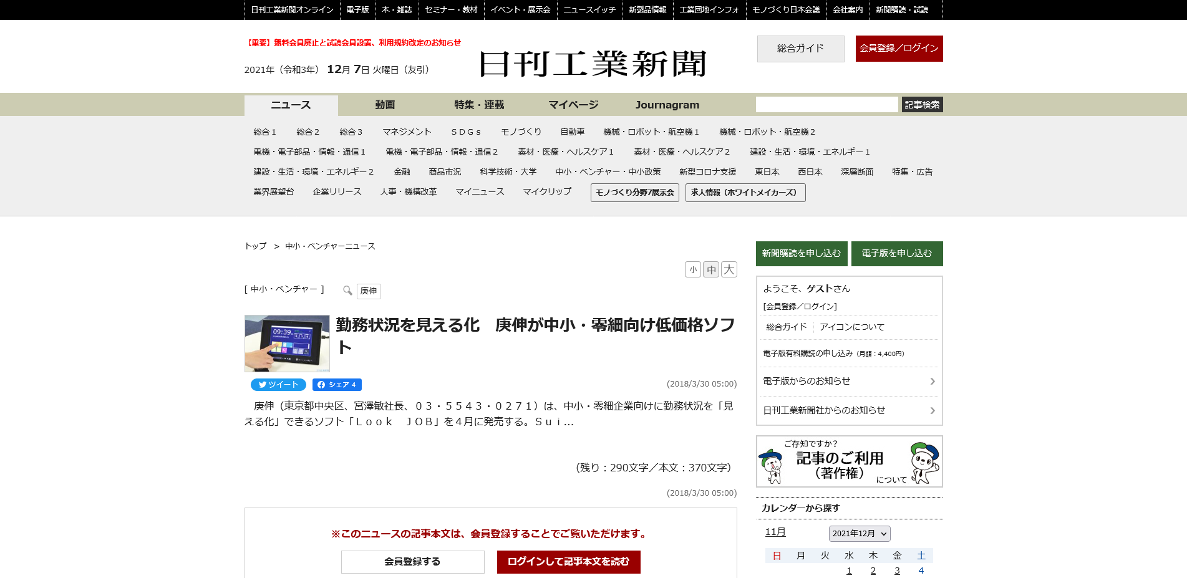This screenshot has width=1187, height=578.
Task: Click 新聞購読を申し込む green button
Action: 802,254
